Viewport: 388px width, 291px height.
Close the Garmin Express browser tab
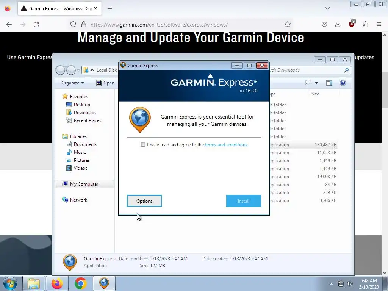point(95,8)
